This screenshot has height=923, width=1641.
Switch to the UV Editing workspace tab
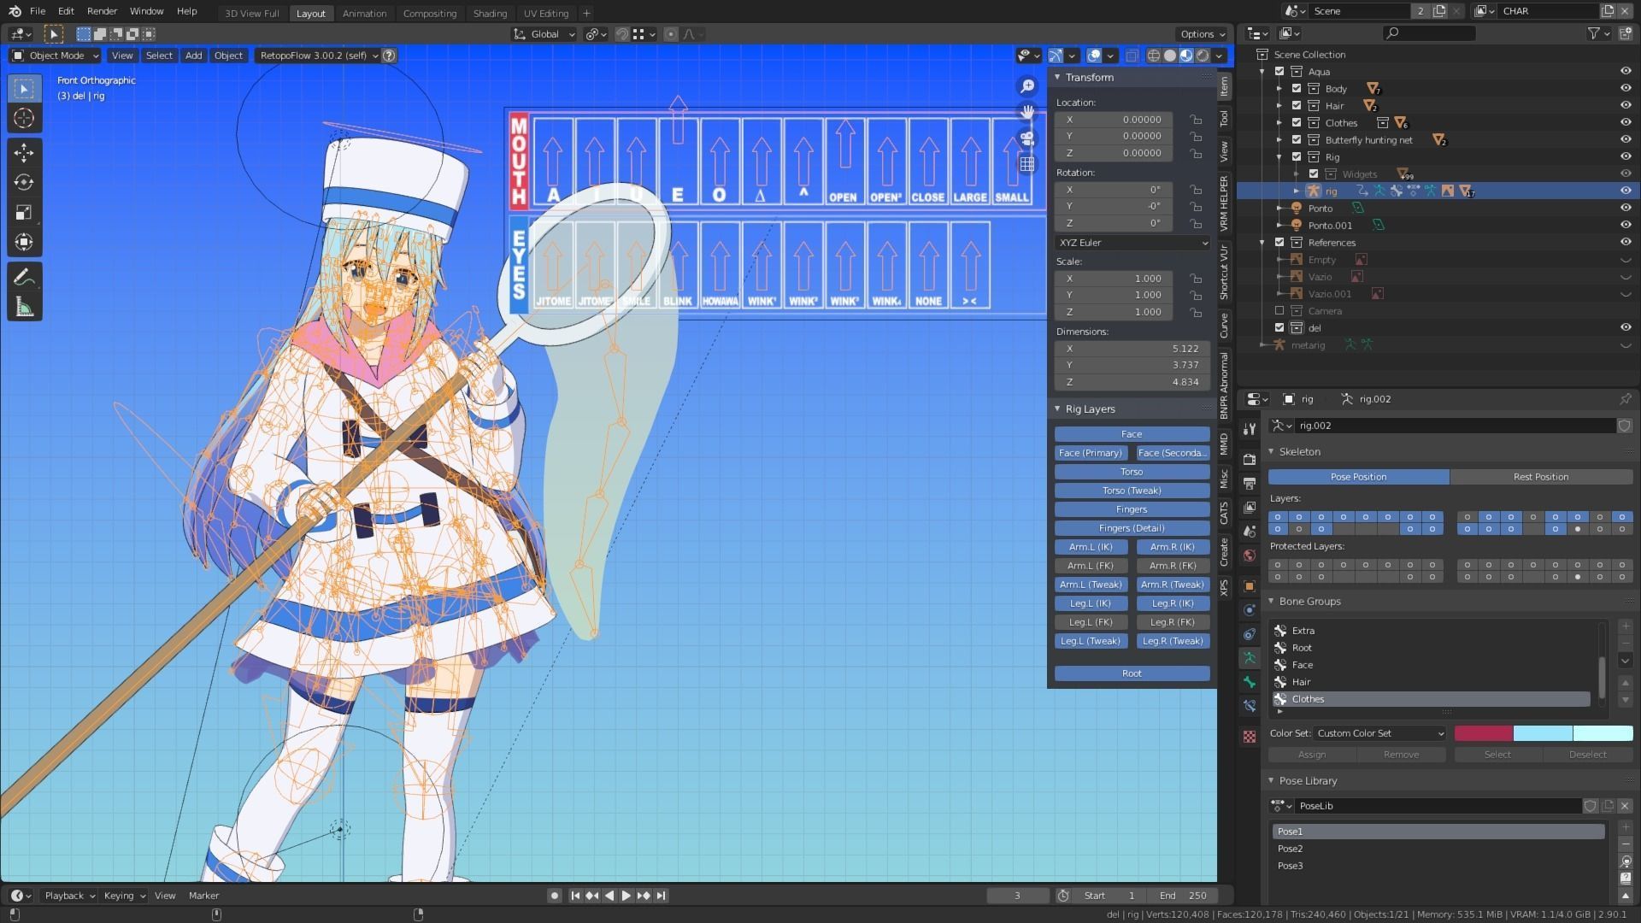coord(545,13)
